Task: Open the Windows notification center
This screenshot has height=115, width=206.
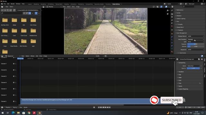Action: [202, 113]
